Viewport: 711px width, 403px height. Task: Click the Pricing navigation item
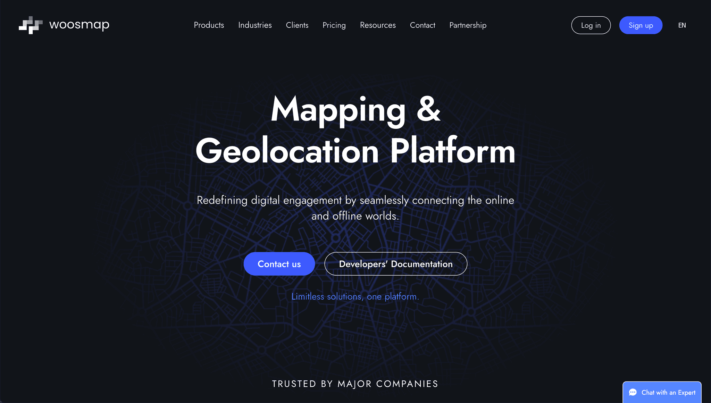click(x=334, y=25)
